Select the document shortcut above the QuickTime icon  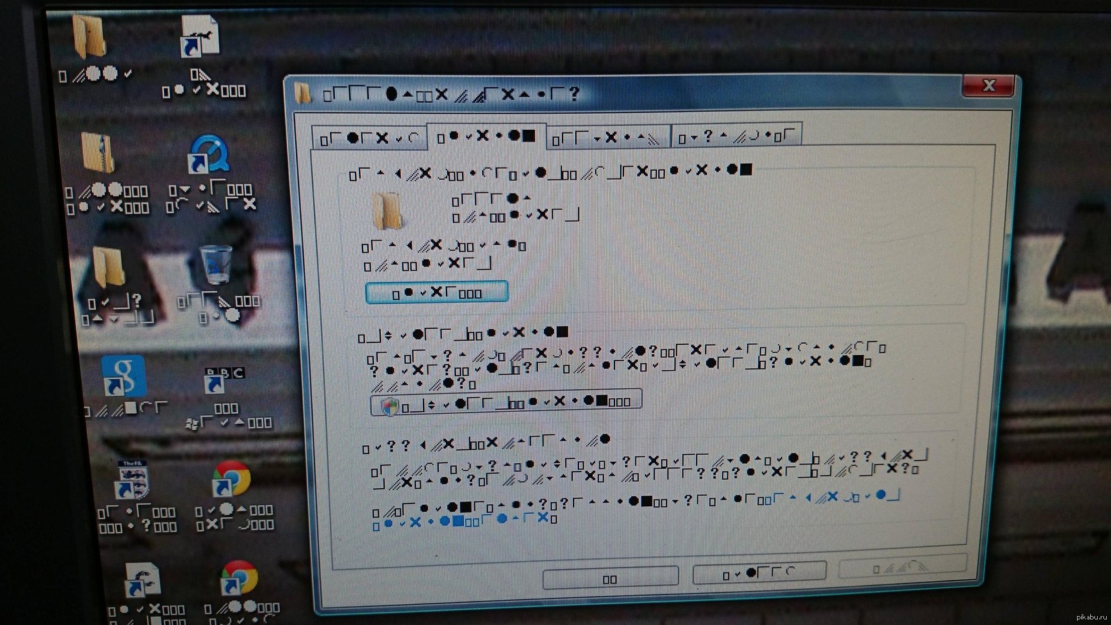click(x=199, y=36)
